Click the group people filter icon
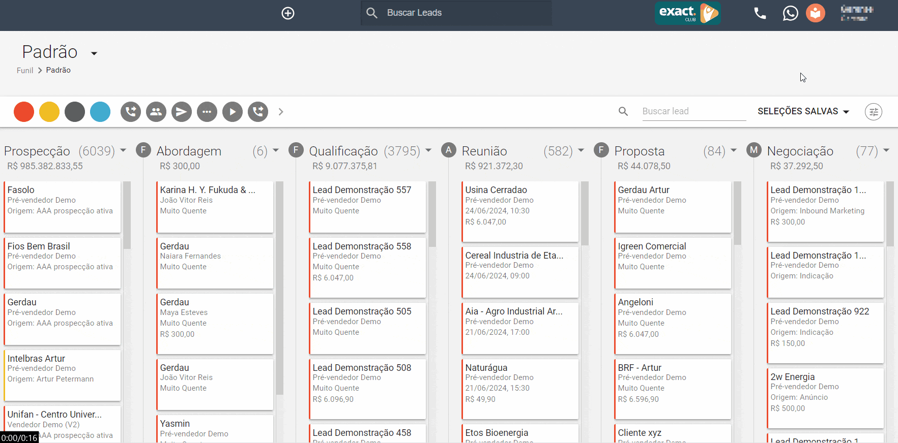The image size is (898, 443). pyautogui.click(x=156, y=112)
